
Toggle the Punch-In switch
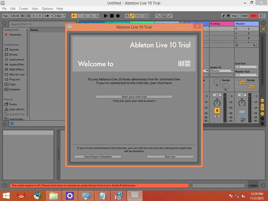[158, 16]
